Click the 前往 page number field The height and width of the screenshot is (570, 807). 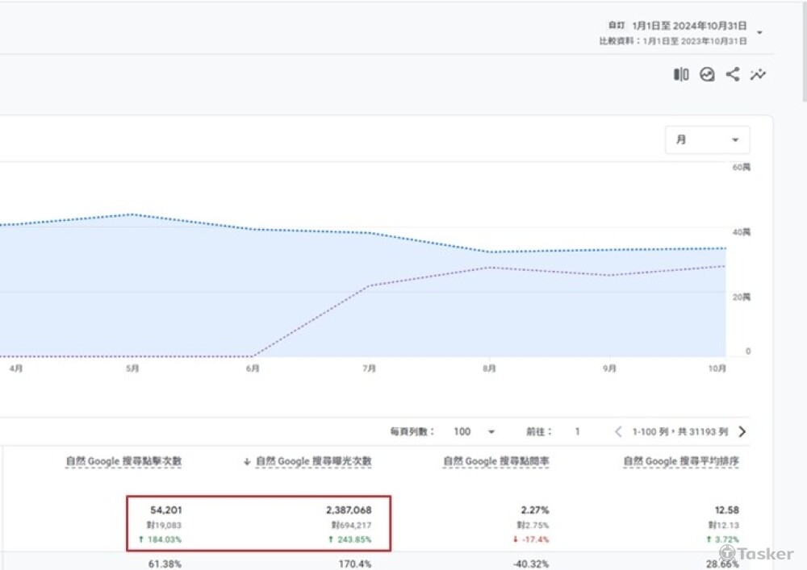[x=577, y=431]
